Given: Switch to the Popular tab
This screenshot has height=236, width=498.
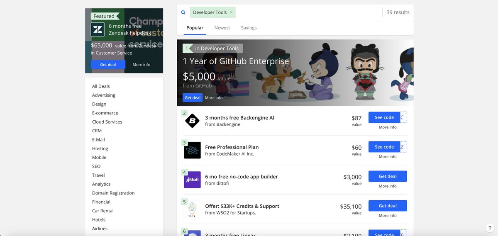Looking at the screenshot, I should pos(195,28).
